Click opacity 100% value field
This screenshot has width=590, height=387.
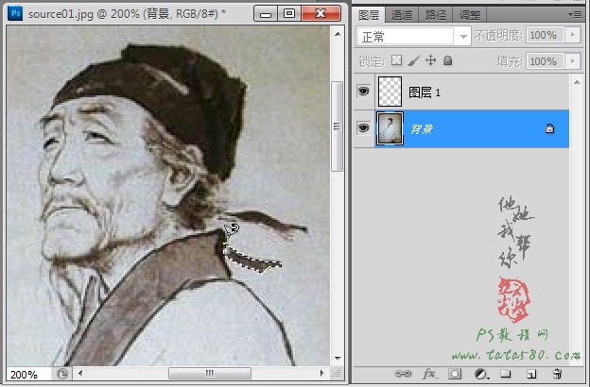coord(545,35)
